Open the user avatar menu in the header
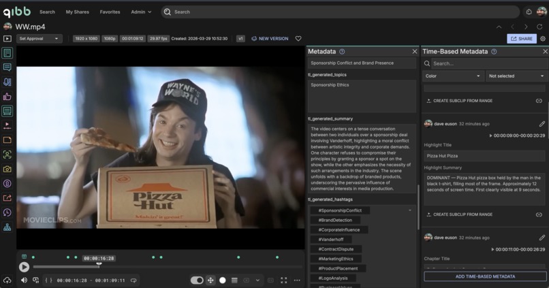The width and height of the screenshot is (549, 288). tap(542, 12)
